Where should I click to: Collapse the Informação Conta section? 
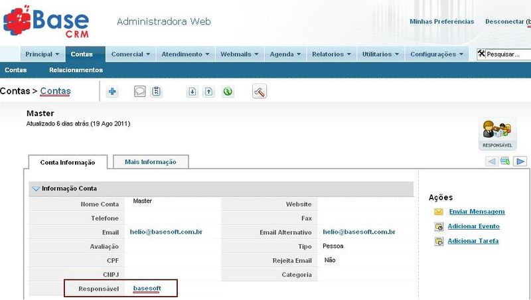[x=35, y=188]
